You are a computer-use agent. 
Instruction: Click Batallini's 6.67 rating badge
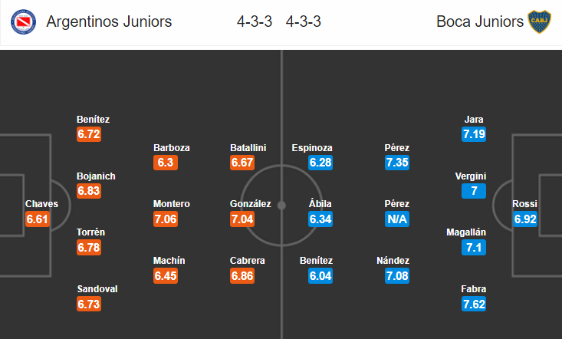pyautogui.click(x=242, y=163)
